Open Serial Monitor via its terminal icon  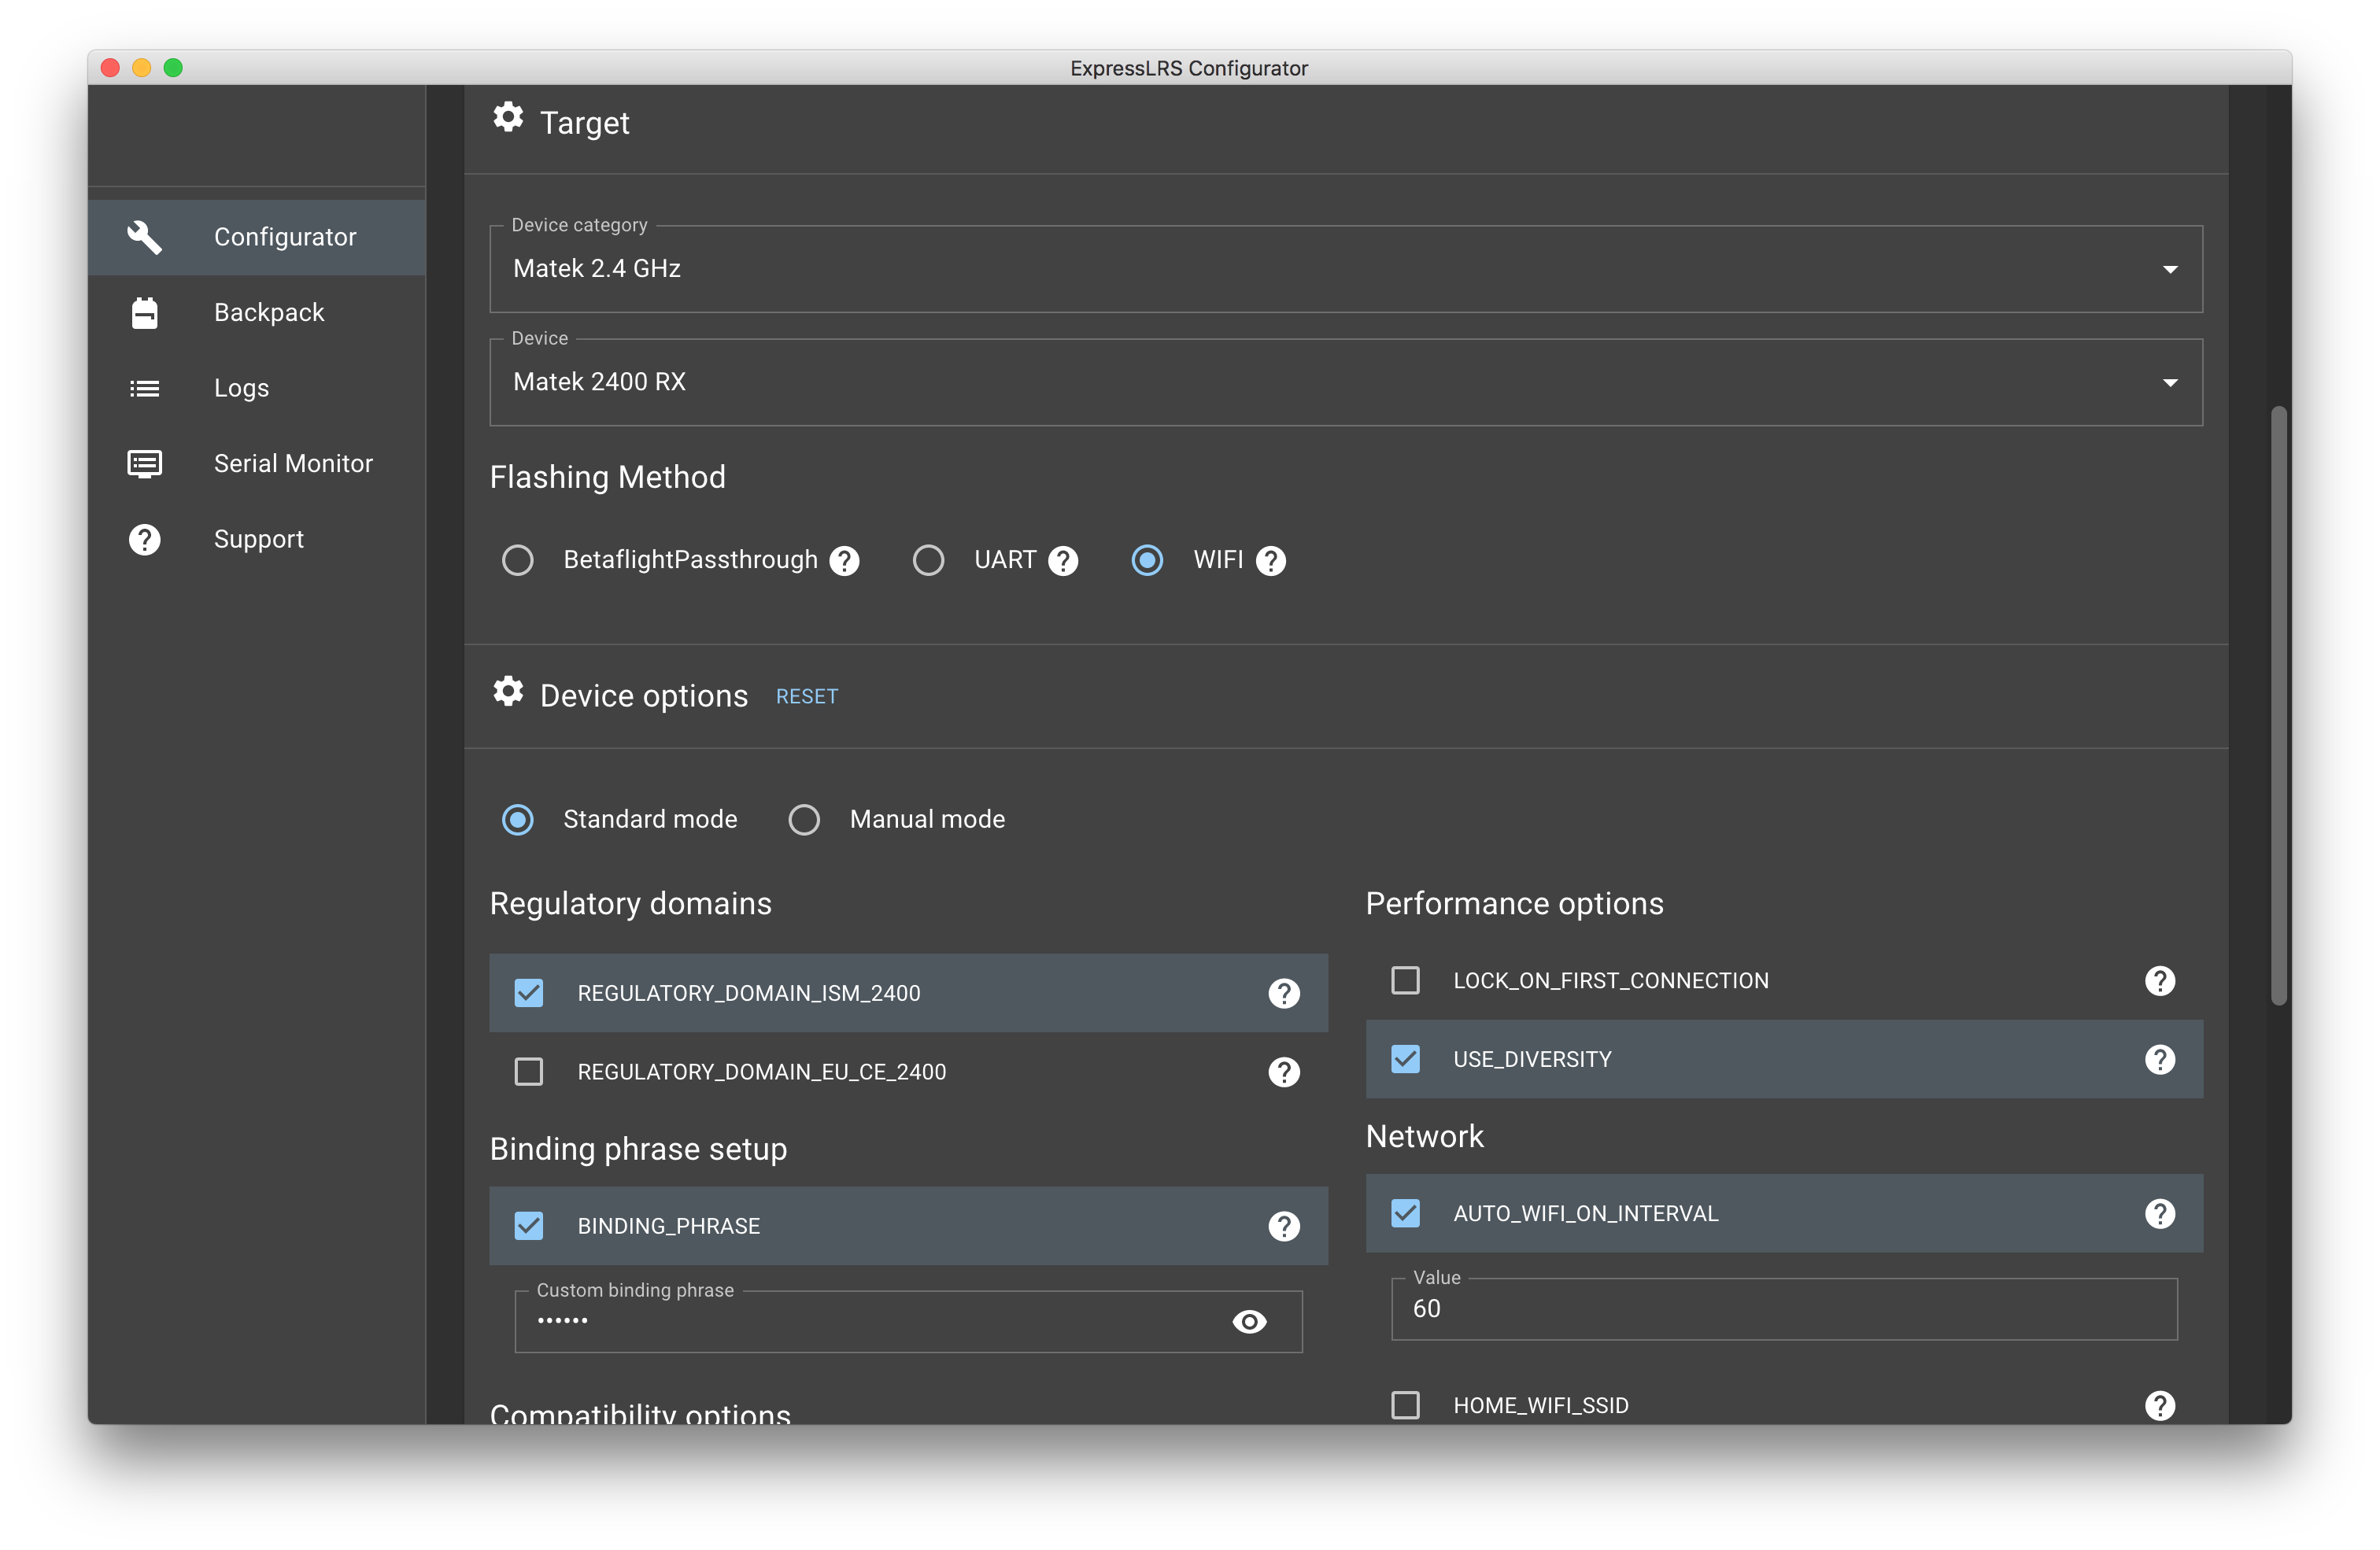[145, 463]
